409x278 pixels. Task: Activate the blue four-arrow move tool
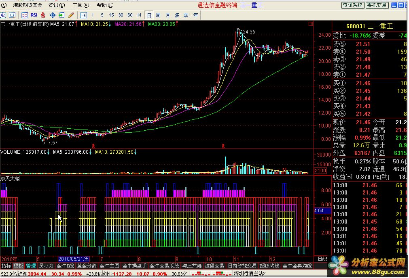[x=53, y=15]
